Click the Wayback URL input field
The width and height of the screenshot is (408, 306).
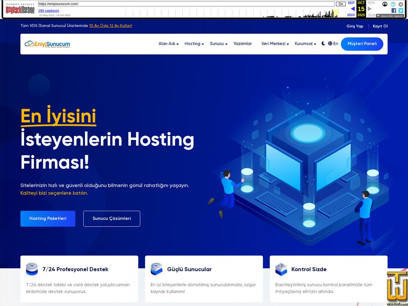[184, 3]
